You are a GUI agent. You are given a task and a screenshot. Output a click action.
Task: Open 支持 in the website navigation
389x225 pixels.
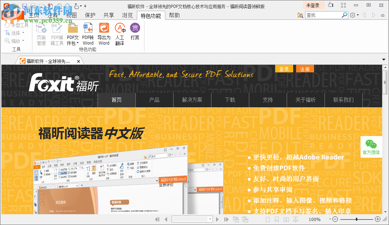click(x=268, y=100)
